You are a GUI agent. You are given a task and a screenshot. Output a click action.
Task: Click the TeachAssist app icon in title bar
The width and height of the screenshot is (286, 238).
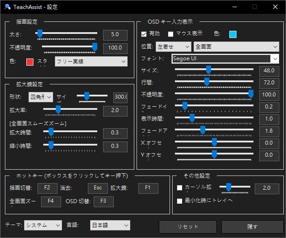(8, 7)
